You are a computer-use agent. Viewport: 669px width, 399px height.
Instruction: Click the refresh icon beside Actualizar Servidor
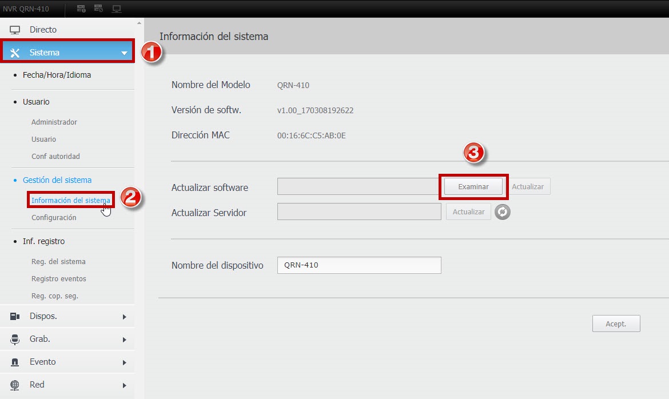pyautogui.click(x=503, y=212)
